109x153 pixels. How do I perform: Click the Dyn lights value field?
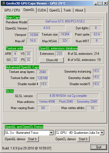click(96, 28)
